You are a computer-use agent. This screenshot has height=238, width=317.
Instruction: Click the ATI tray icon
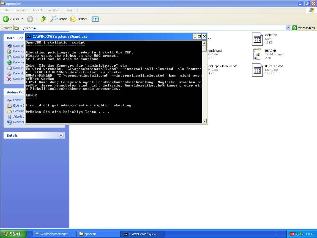tap(291, 234)
